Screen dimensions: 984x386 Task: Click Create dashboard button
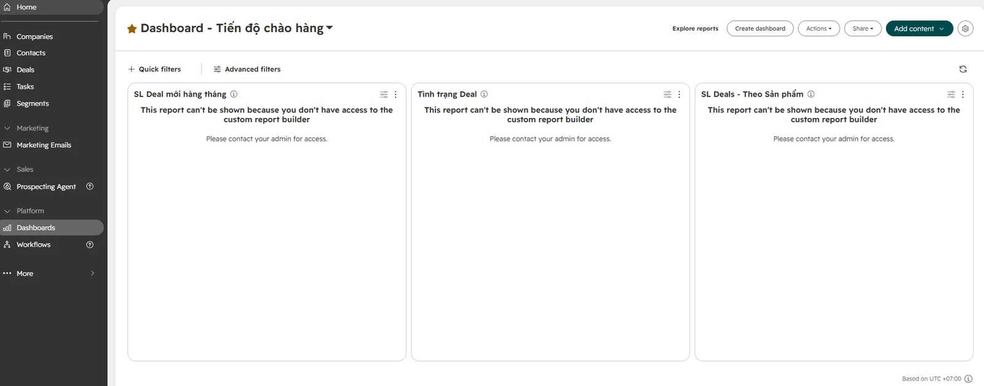tap(760, 28)
